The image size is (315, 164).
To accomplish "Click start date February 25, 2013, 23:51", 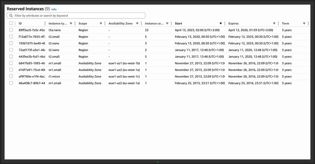I will [x=200, y=83].
